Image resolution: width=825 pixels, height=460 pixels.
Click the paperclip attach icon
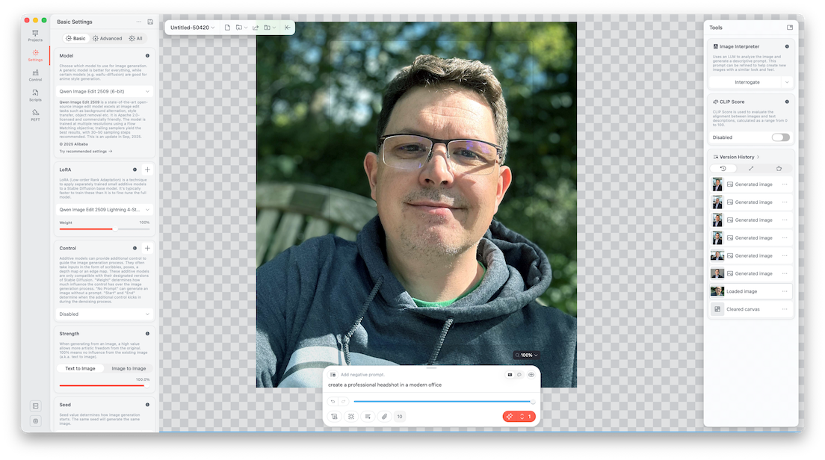click(383, 417)
